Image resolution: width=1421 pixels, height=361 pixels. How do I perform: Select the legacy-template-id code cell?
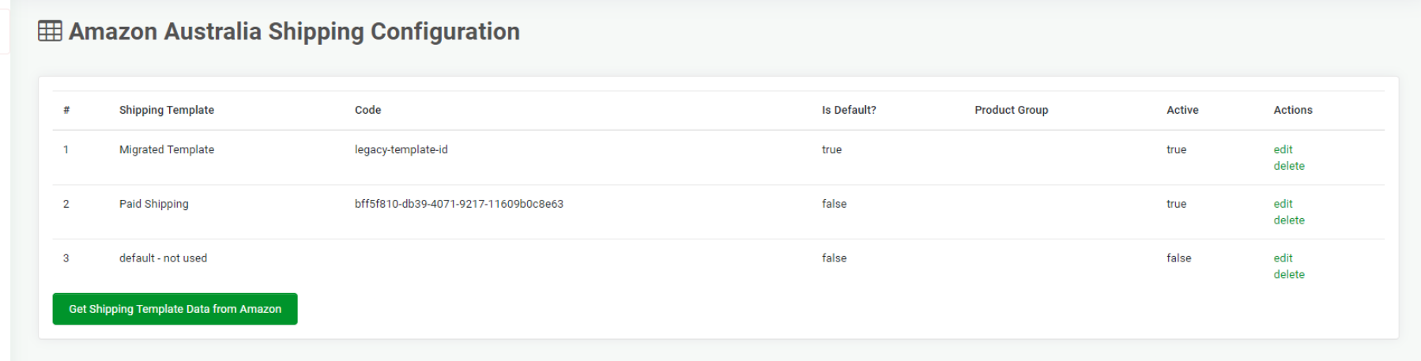click(401, 149)
